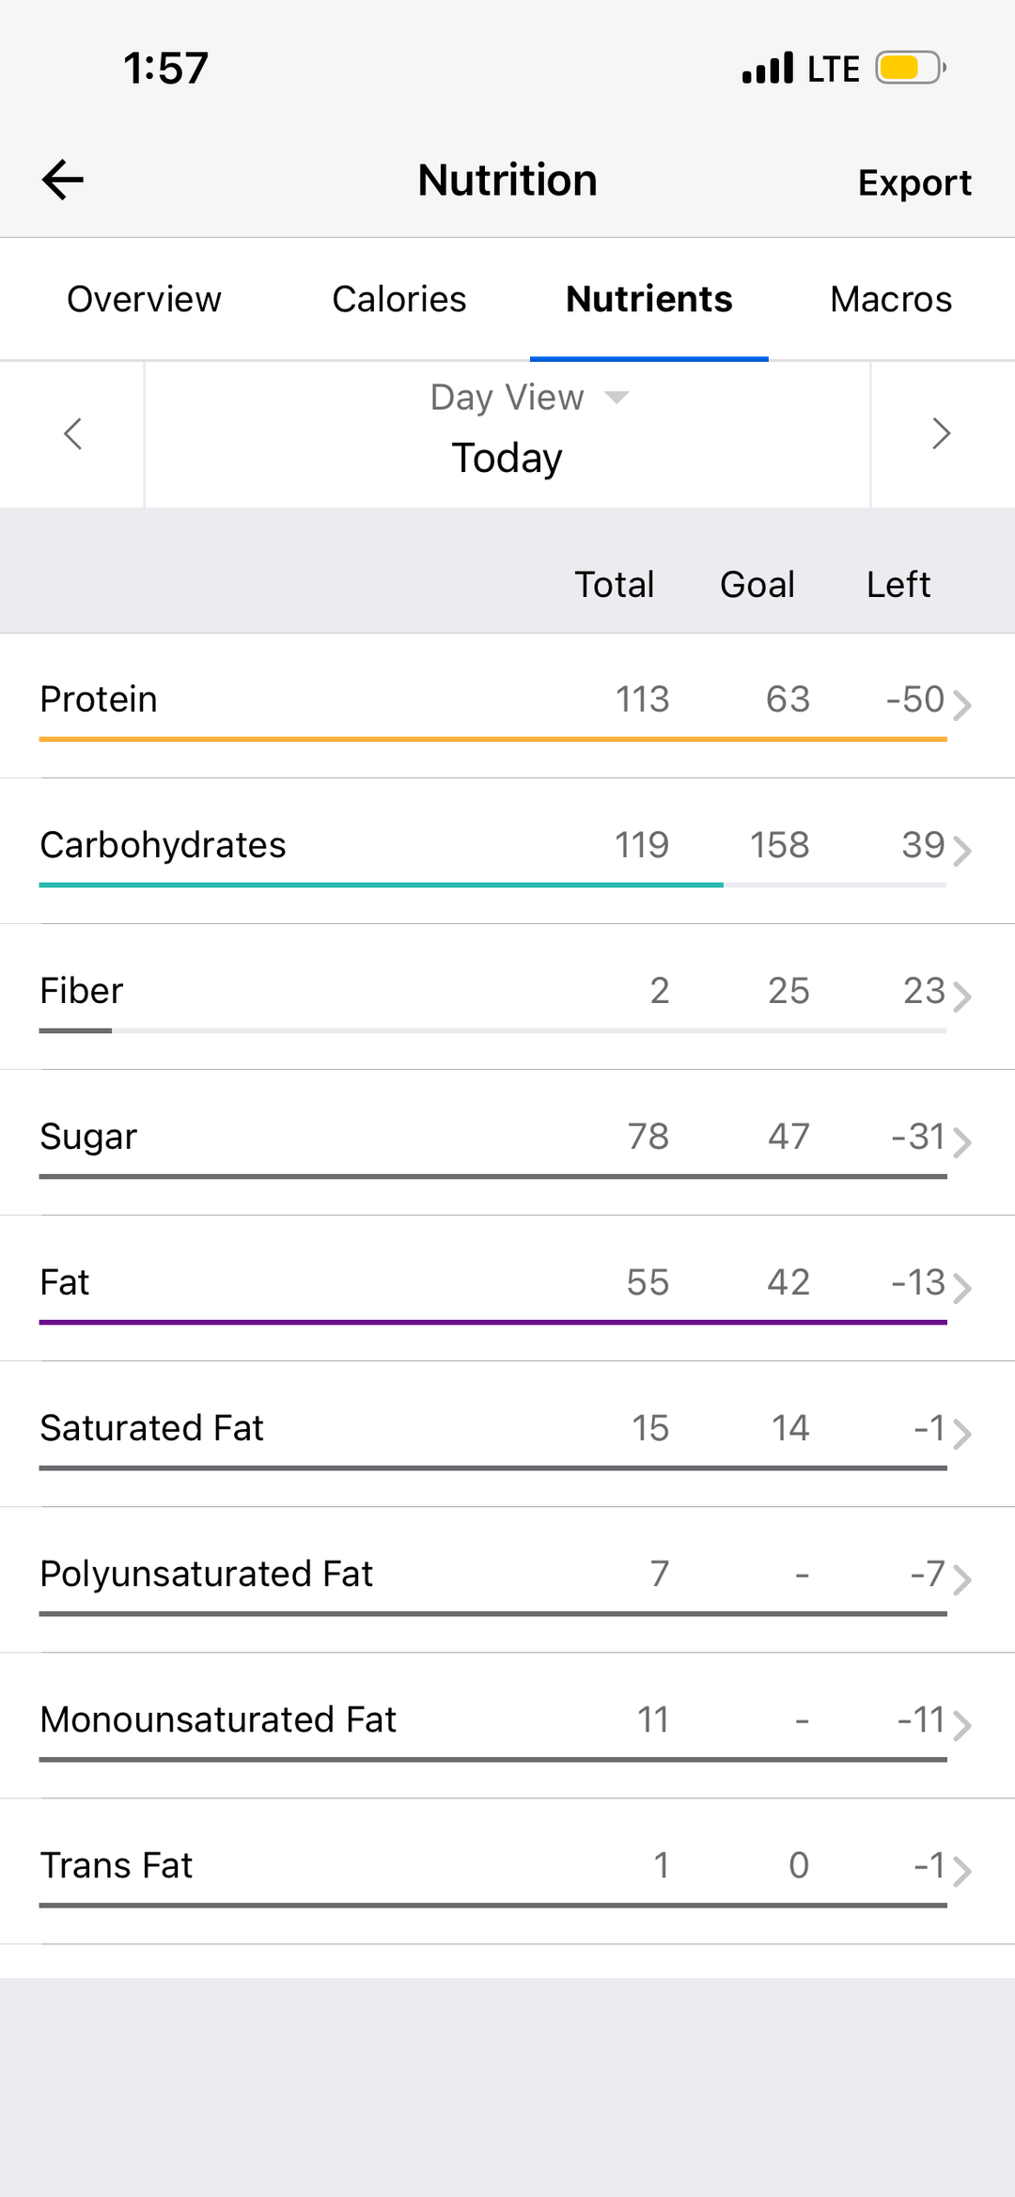The height and width of the screenshot is (2197, 1015).
Task: Go to previous day arrow
Action: click(72, 433)
